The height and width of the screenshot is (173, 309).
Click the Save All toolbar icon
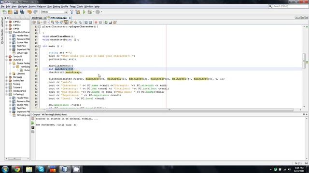coord(22,12)
